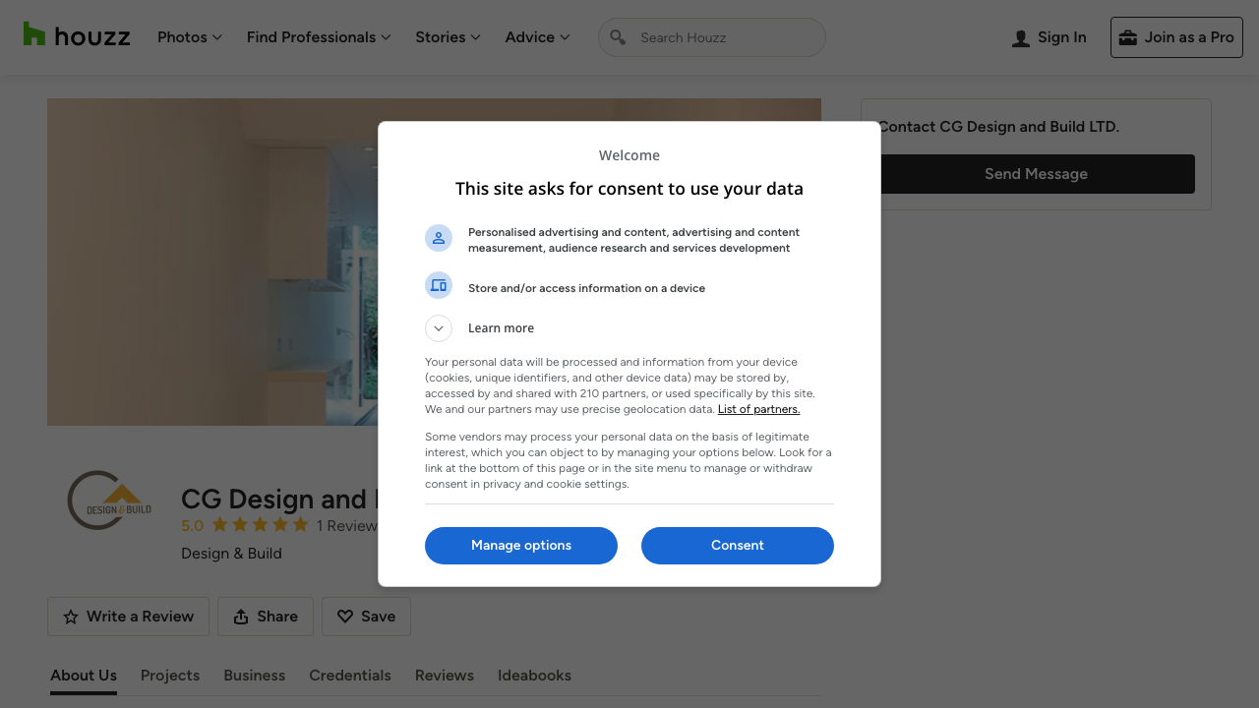This screenshot has width=1259, height=708.
Task: Expand the Learn more chevron
Action: (x=439, y=328)
